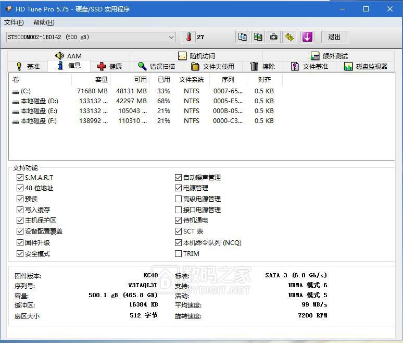The height and width of the screenshot is (343, 403).
Task: Select the AAM tab
Action: [68, 56]
